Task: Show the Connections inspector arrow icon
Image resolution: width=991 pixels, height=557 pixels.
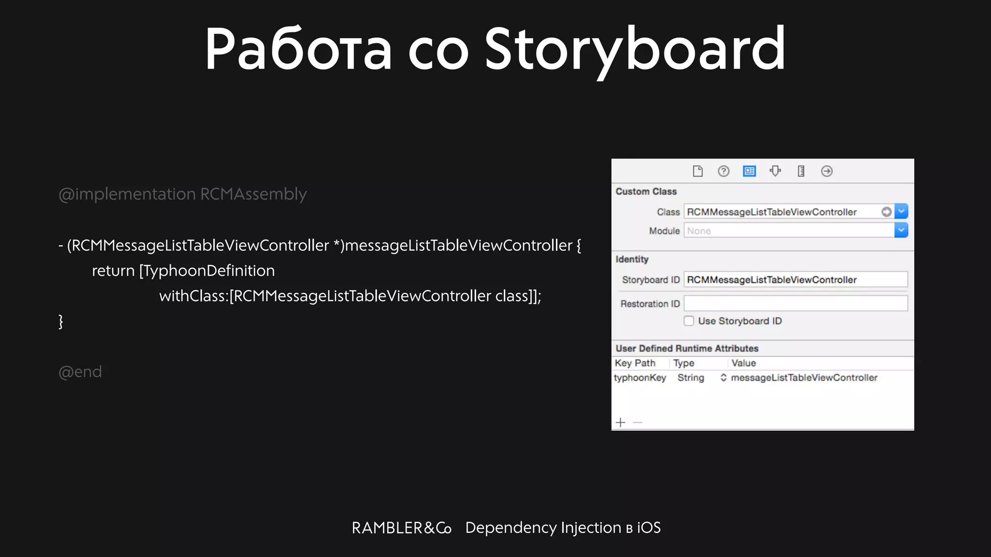Action: [827, 171]
